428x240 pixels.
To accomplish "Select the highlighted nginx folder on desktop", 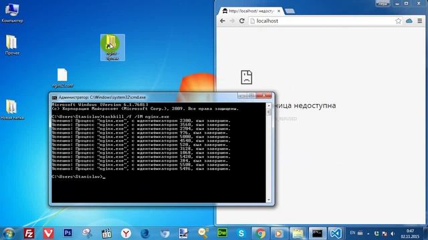I will tap(112, 47).
